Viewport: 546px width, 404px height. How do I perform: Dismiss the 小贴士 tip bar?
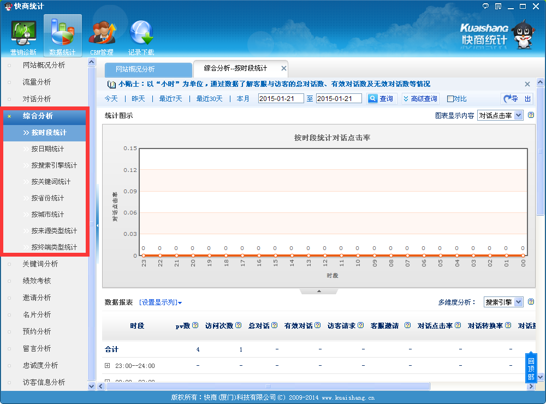[527, 84]
